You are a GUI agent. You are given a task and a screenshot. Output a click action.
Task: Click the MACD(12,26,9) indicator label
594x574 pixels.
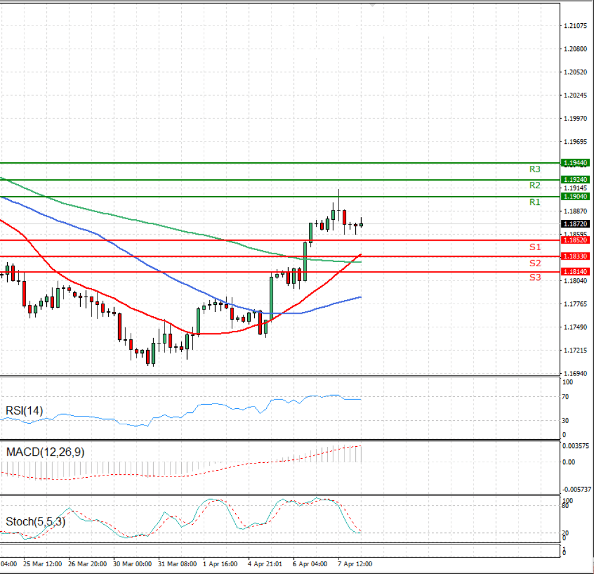pos(46,452)
